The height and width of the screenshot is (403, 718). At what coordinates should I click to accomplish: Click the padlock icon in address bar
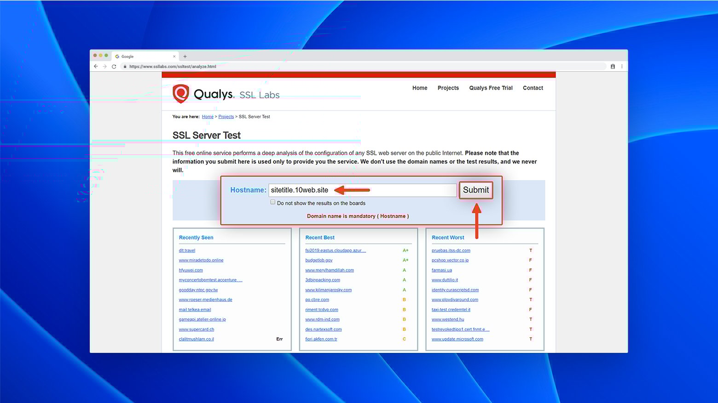point(125,67)
